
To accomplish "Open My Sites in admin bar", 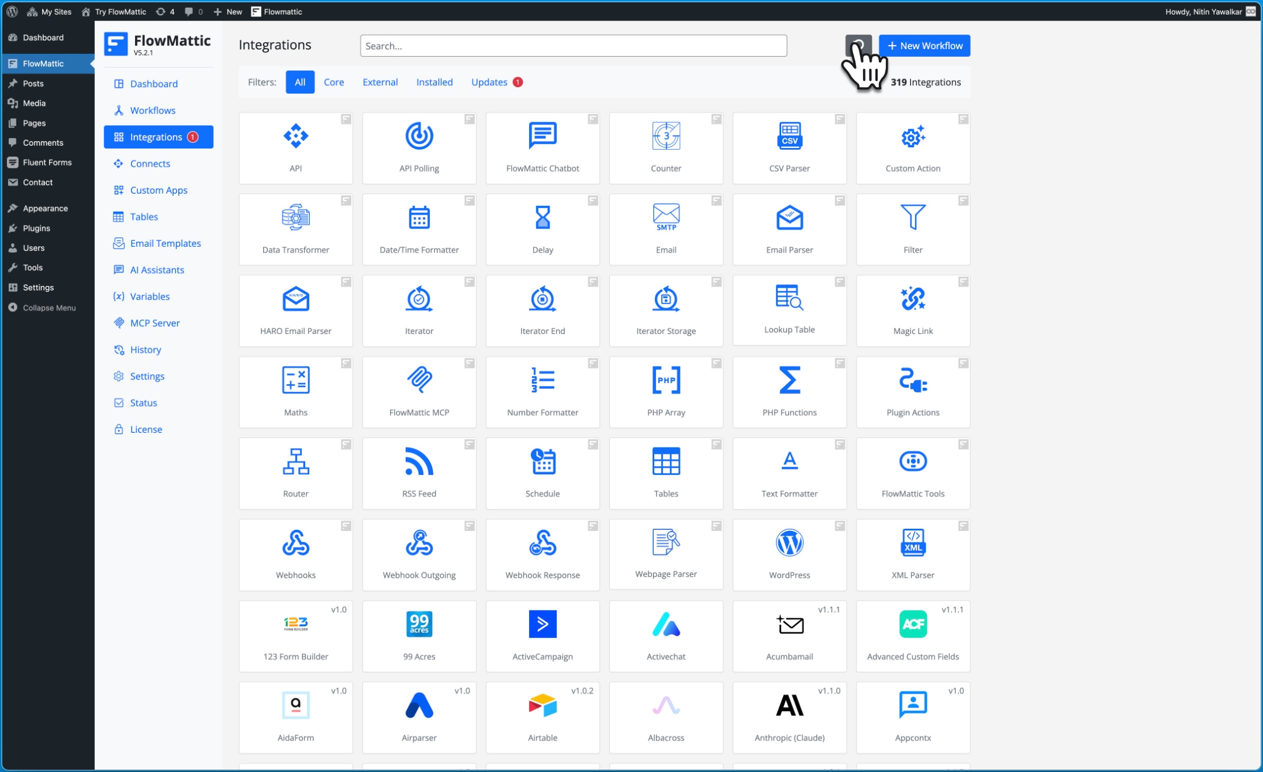I will pyautogui.click(x=49, y=12).
